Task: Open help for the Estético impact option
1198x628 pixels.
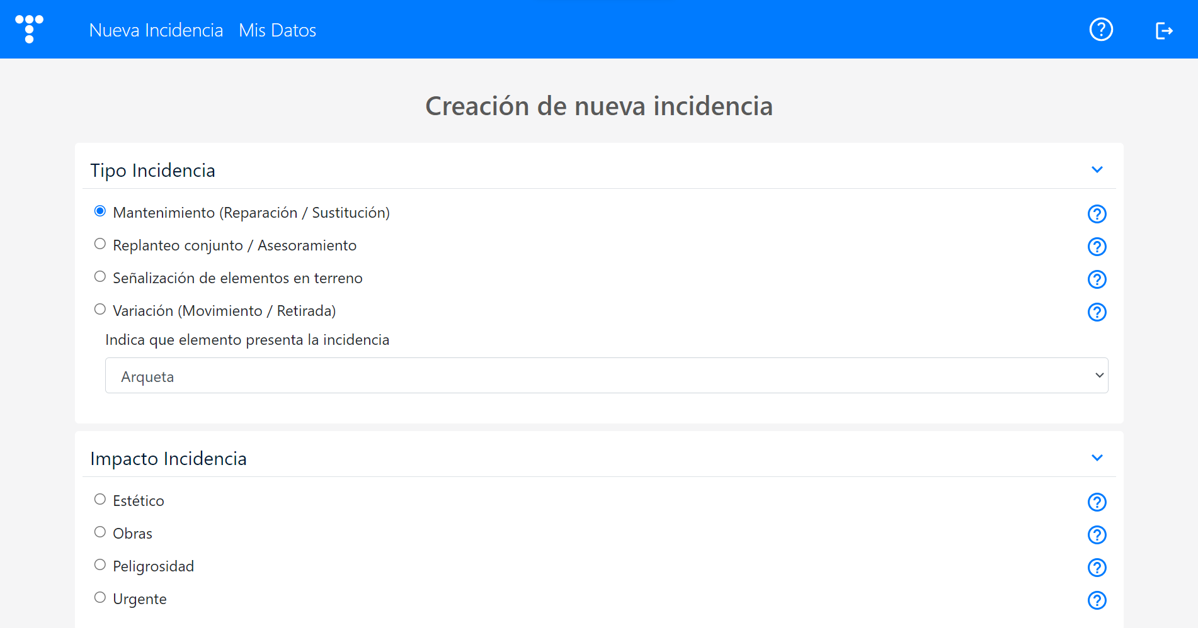Action: coord(1097,502)
